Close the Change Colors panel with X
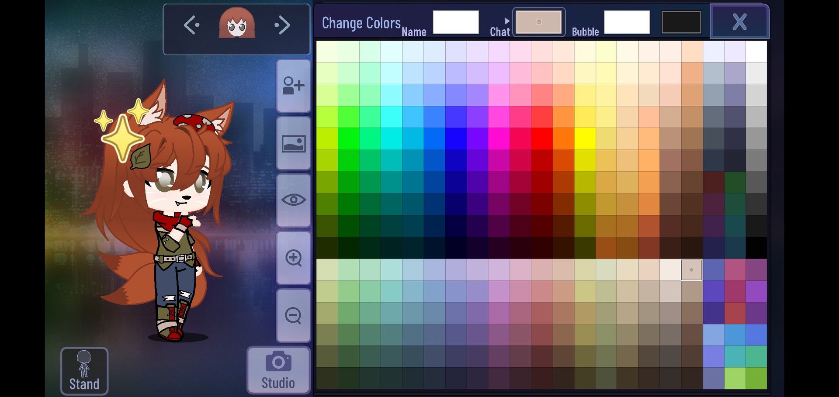The height and width of the screenshot is (397, 839). pos(739,21)
